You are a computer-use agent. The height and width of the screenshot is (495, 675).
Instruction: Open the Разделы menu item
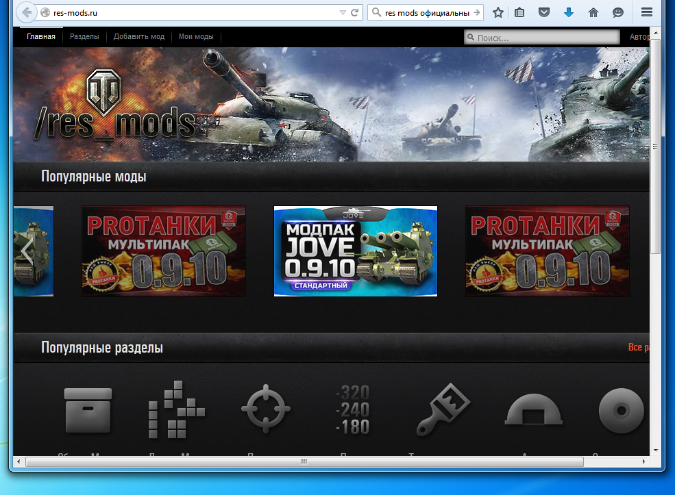[84, 36]
